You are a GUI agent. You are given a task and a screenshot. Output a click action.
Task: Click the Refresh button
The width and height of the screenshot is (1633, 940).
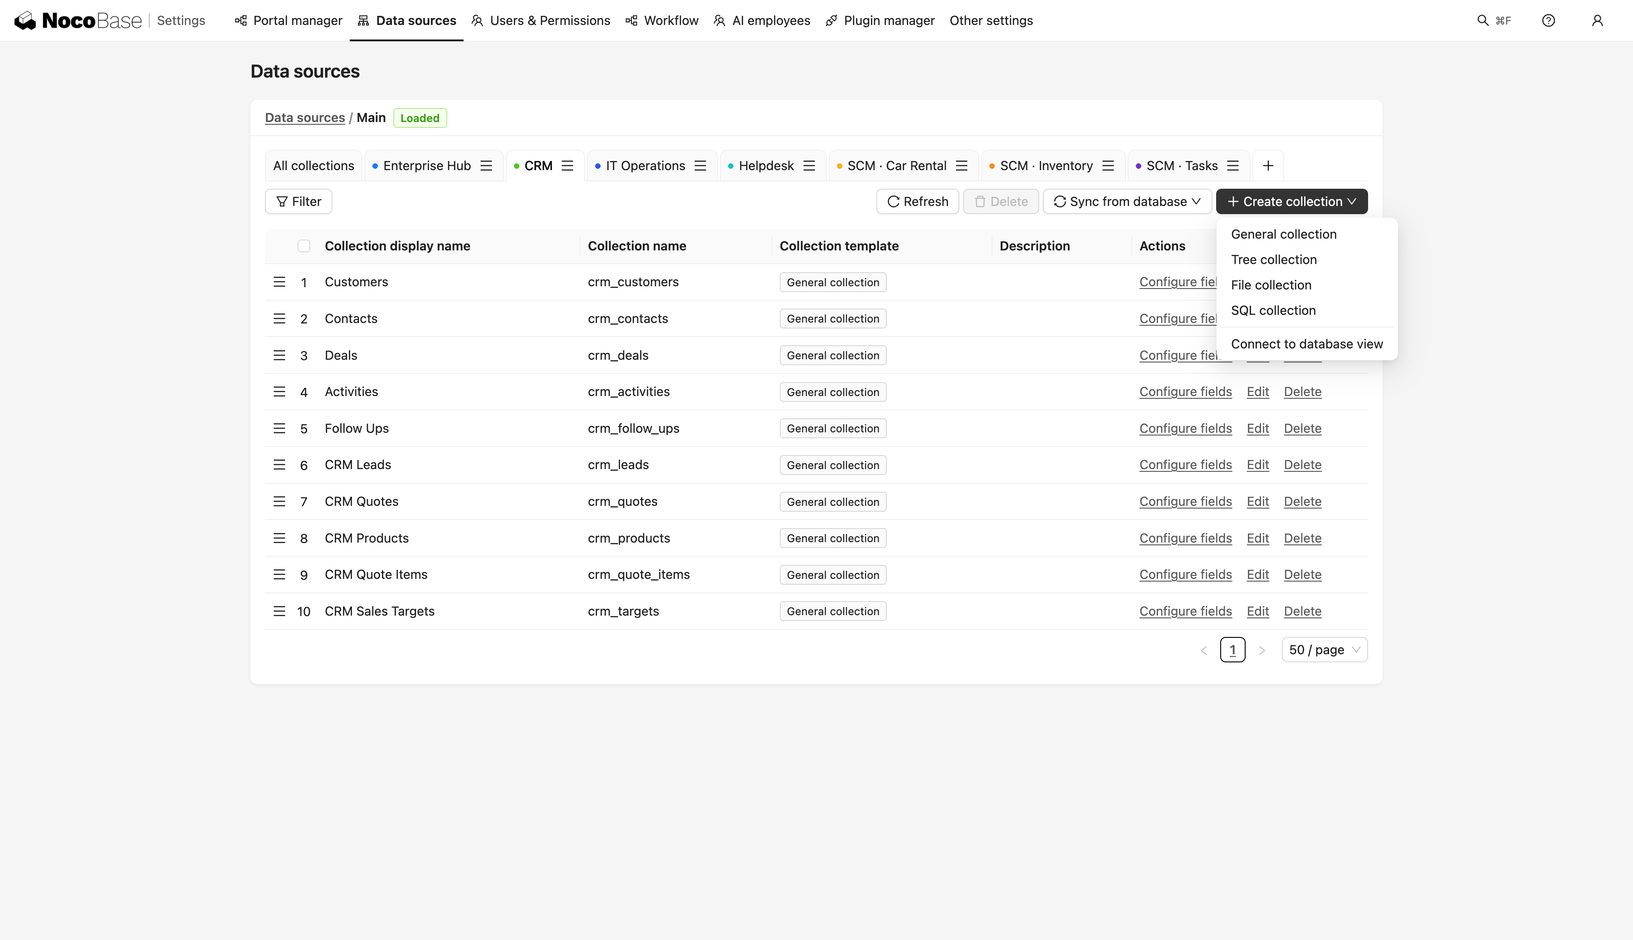tap(918, 201)
